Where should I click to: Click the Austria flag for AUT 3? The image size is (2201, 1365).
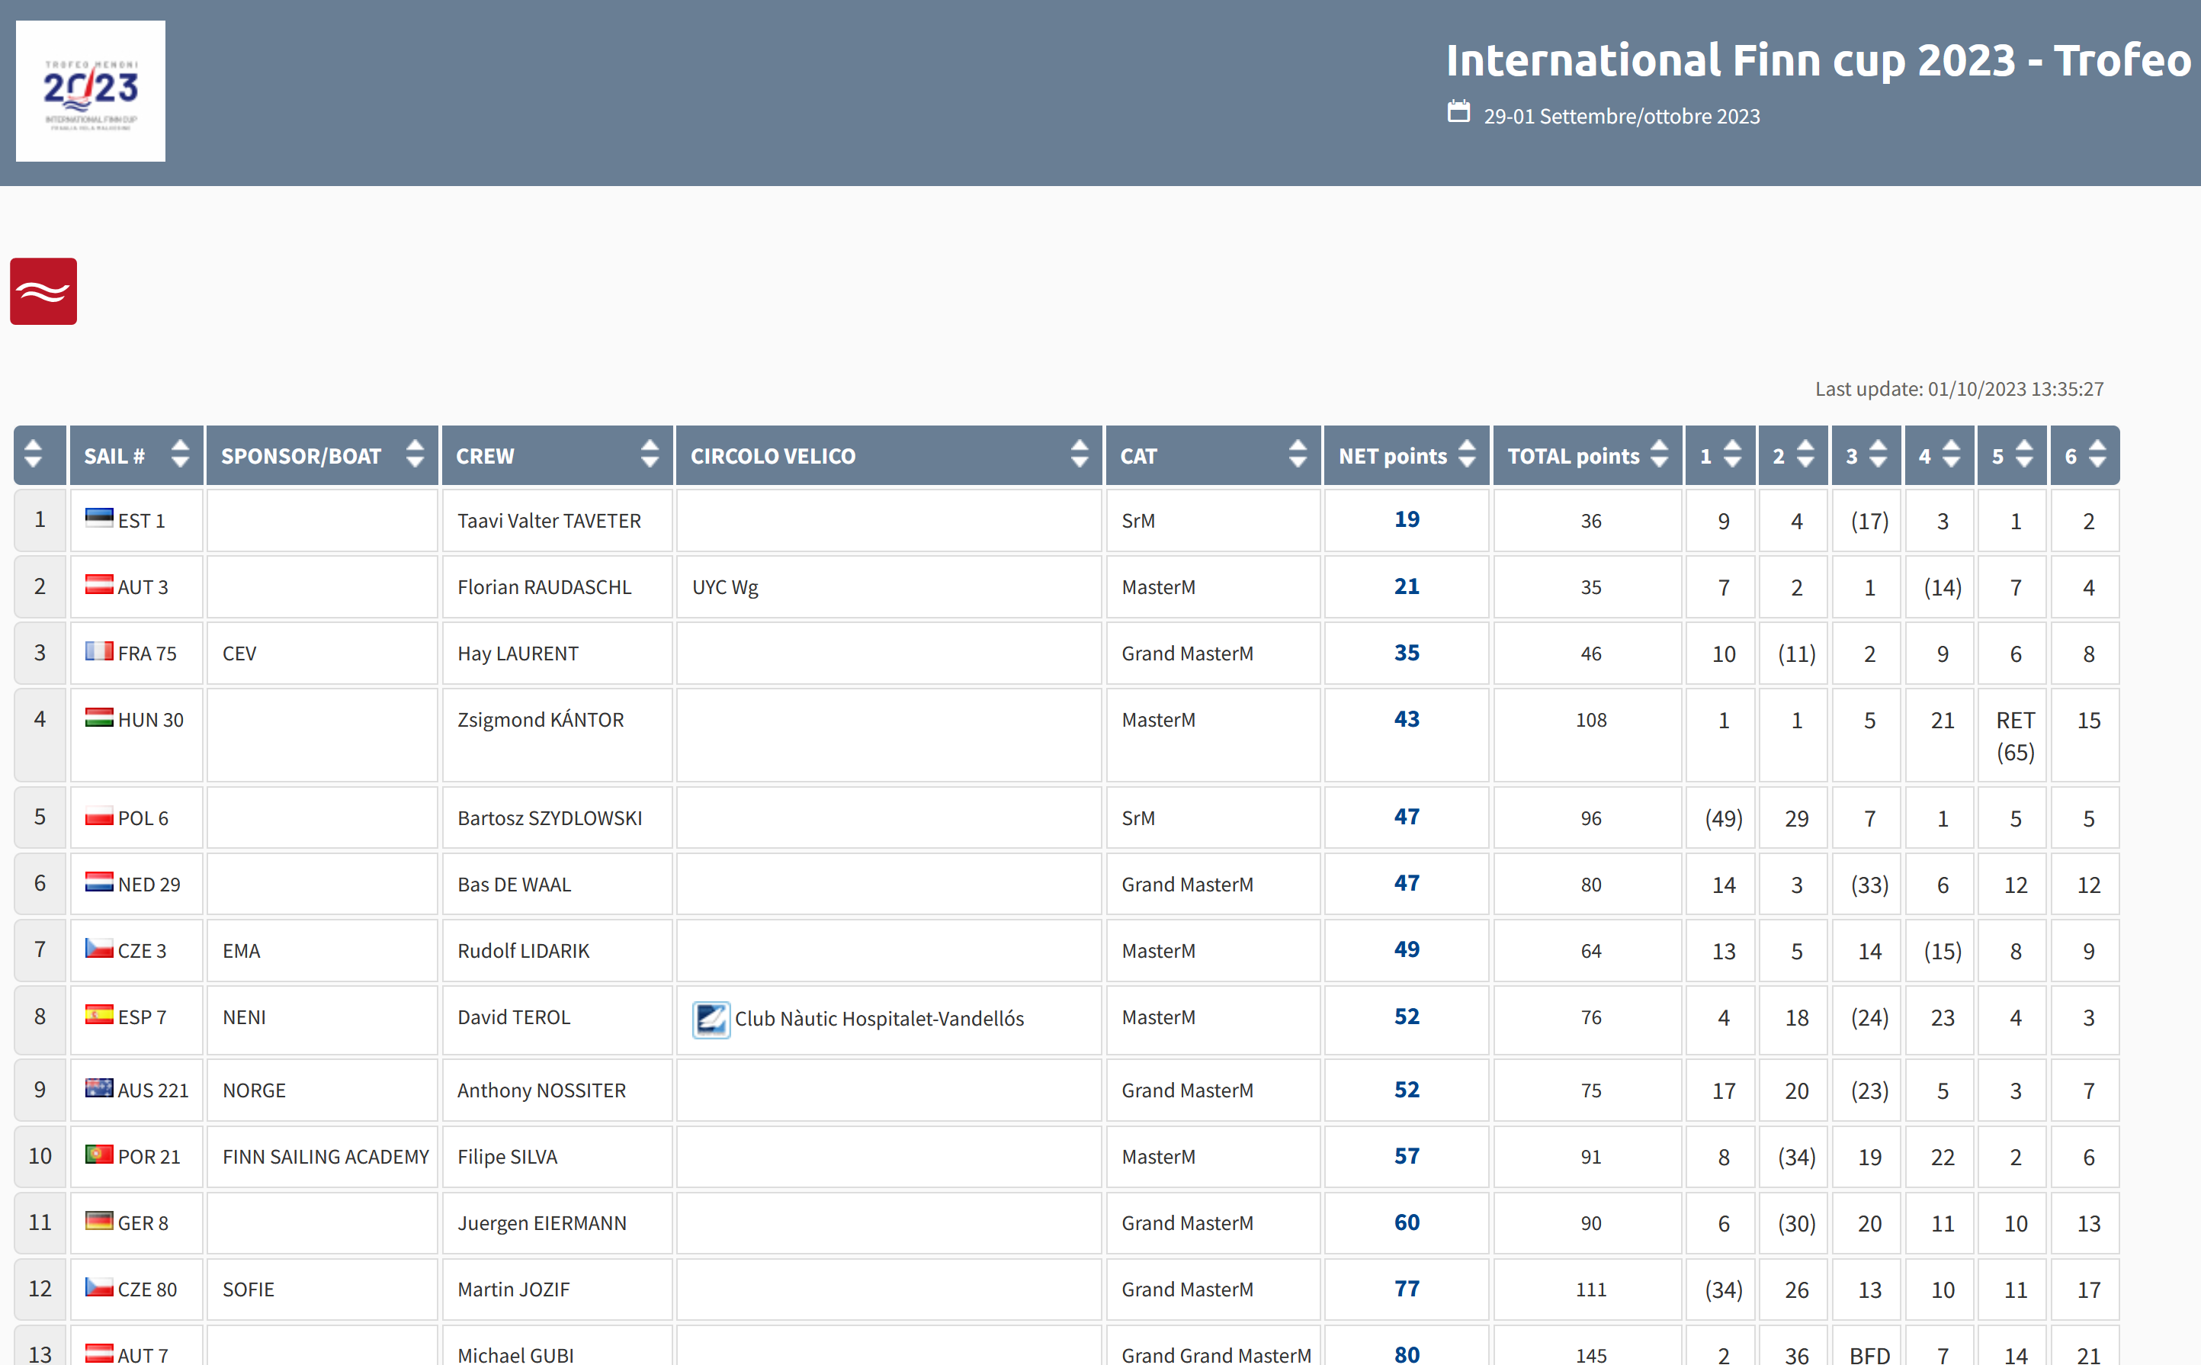99,584
